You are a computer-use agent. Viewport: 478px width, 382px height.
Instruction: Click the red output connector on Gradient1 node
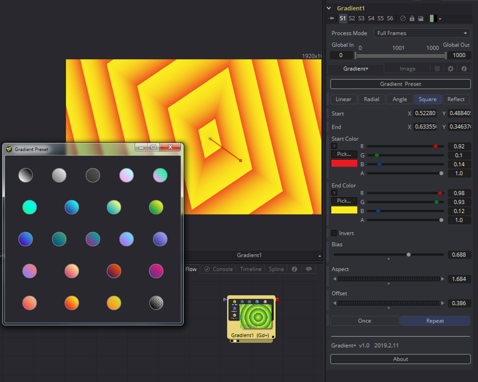pyautogui.click(x=277, y=300)
